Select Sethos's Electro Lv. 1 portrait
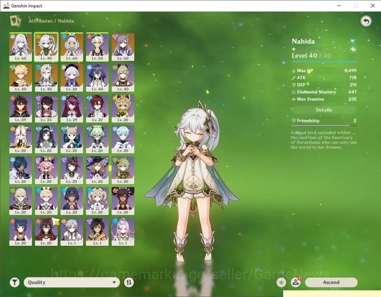The width and height of the screenshot is (381, 297). point(97,232)
